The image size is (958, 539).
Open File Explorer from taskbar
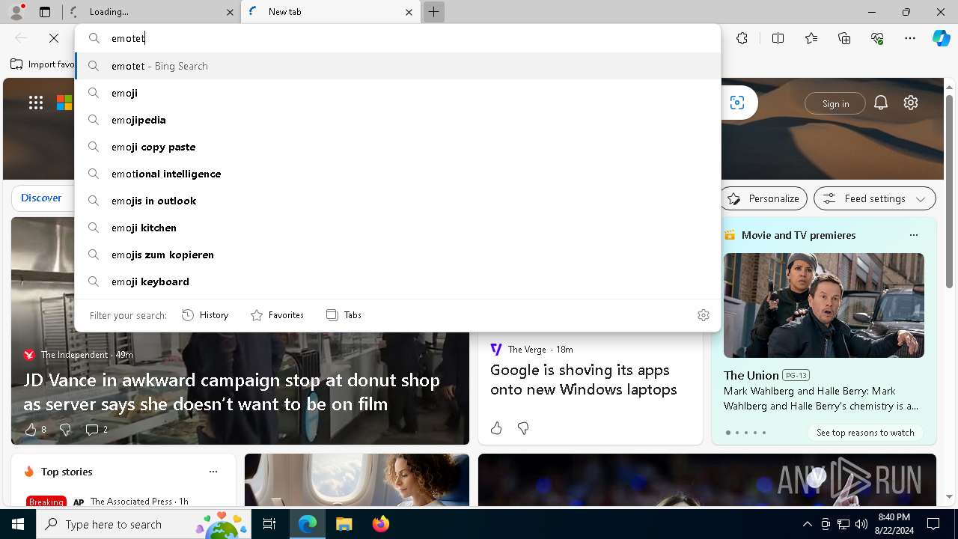tap(344, 524)
